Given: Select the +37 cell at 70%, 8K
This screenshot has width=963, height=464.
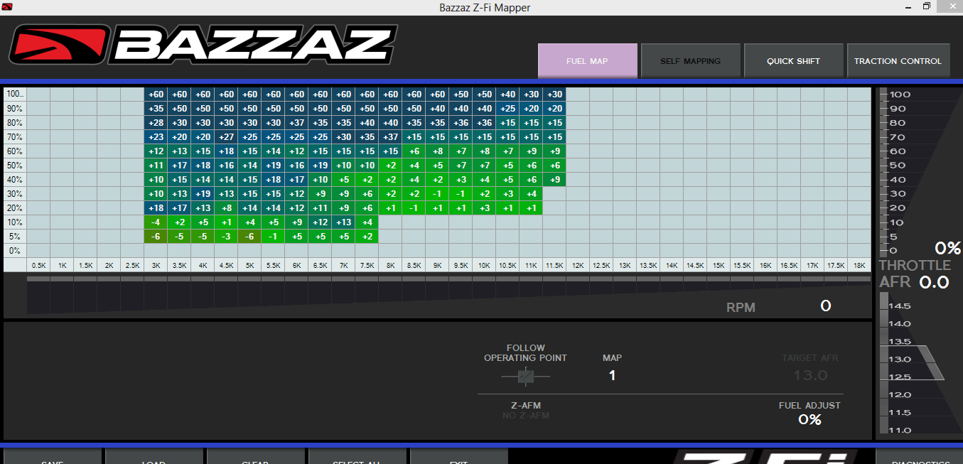Looking at the screenshot, I should pos(390,137).
